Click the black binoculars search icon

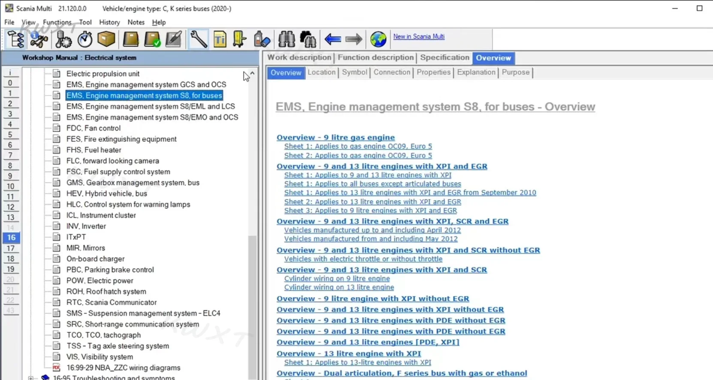pyautogui.click(x=308, y=39)
